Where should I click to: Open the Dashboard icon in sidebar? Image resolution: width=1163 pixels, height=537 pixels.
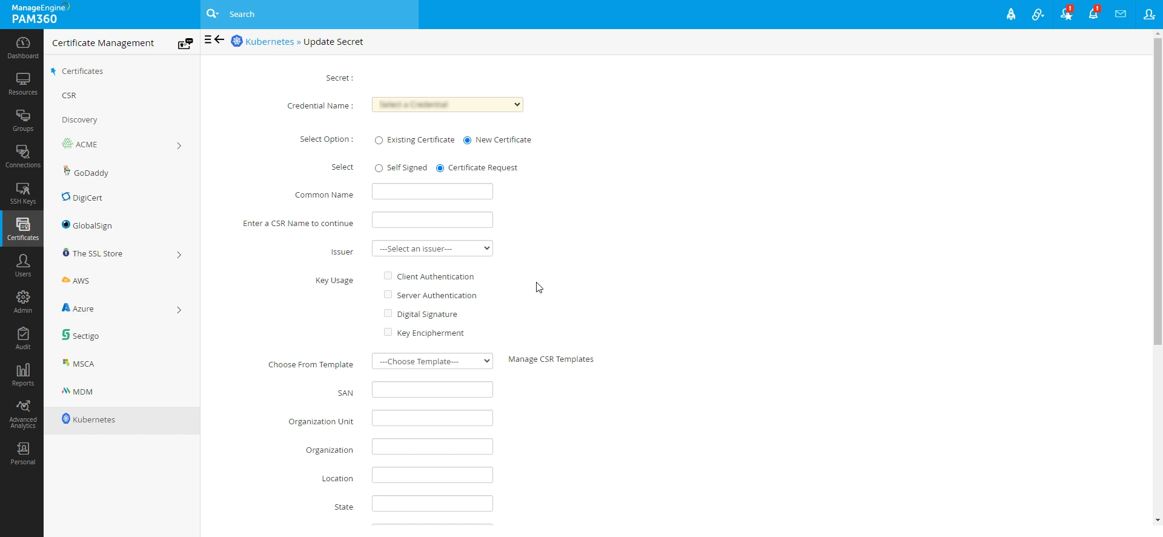[22, 47]
